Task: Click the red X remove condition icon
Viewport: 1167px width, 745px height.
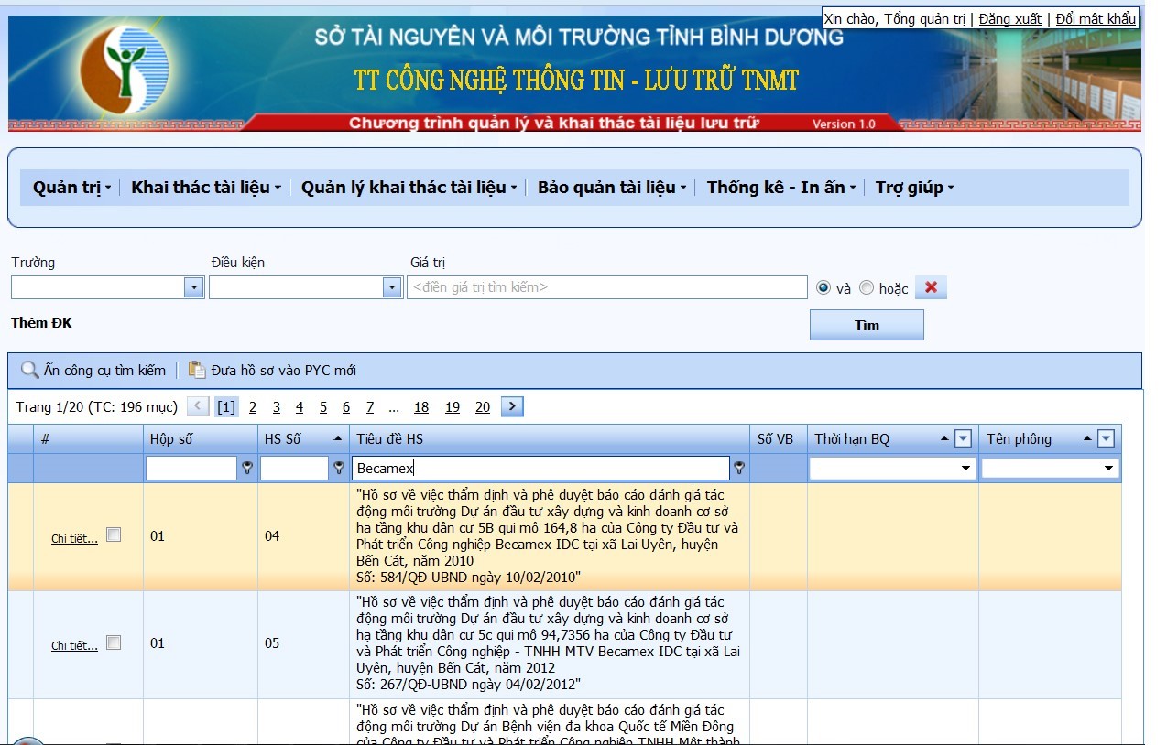Action: click(x=931, y=287)
